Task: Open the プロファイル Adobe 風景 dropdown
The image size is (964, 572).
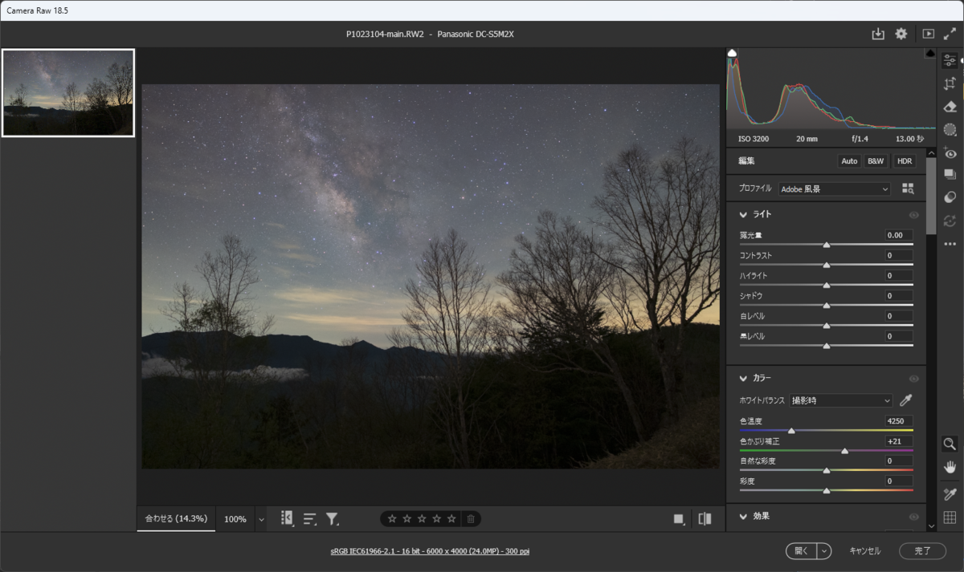Action: (x=835, y=189)
